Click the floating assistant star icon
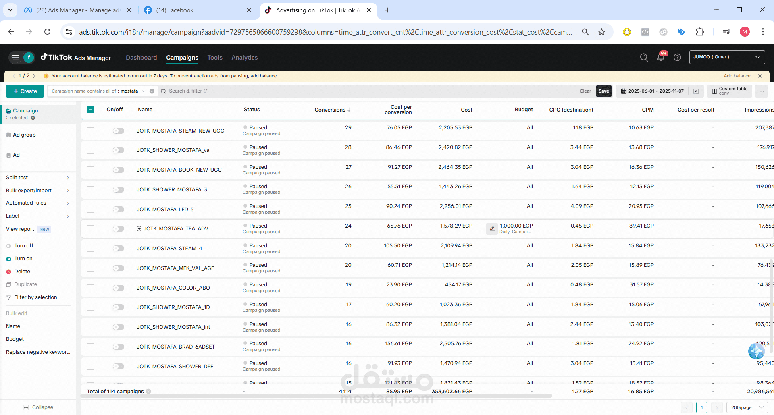 (x=756, y=351)
